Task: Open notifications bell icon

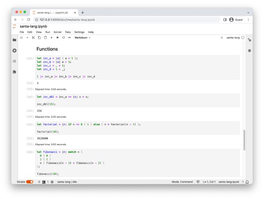Action: tap(247, 182)
